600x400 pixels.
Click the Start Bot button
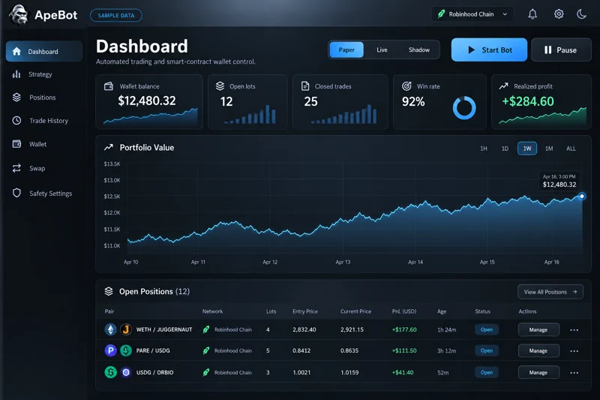click(489, 50)
